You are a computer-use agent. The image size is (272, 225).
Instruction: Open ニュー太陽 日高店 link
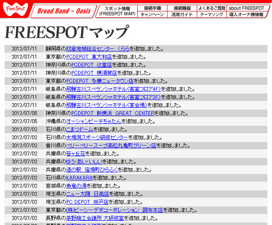point(88,194)
